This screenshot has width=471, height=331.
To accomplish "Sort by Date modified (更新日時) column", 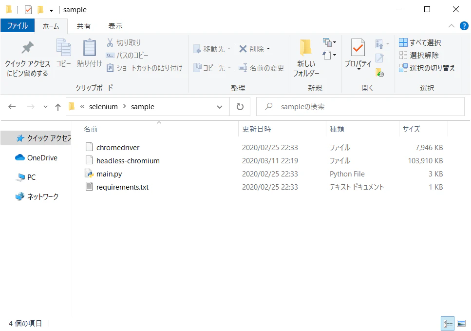I will point(257,129).
